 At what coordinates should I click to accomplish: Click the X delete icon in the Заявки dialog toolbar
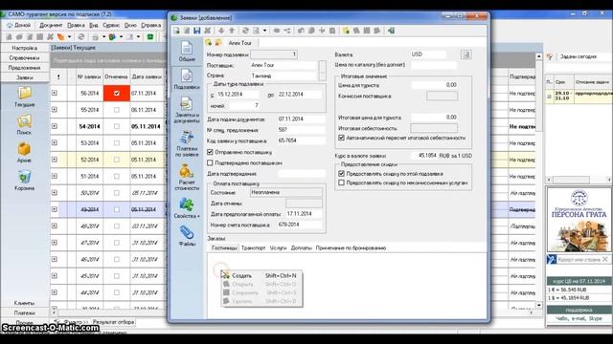click(208, 31)
